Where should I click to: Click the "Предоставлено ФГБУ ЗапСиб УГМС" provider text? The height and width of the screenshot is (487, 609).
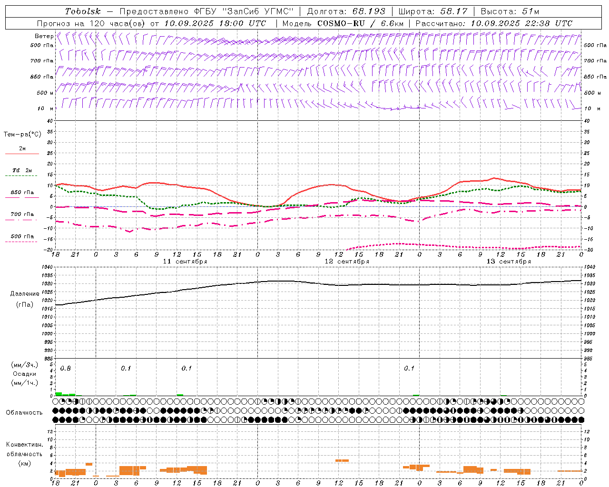coord(207,11)
